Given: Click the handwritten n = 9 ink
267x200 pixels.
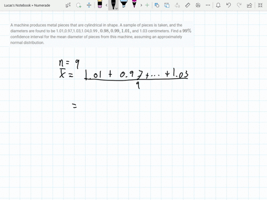Looking at the screenshot, I should pyautogui.click(x=70, y=63).
